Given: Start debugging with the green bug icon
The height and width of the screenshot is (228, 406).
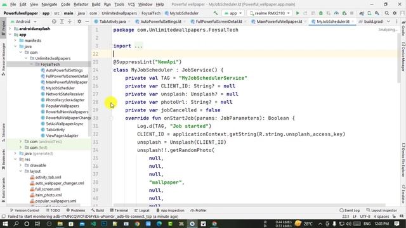Looking at the screenshot, I should click(321, 13).
